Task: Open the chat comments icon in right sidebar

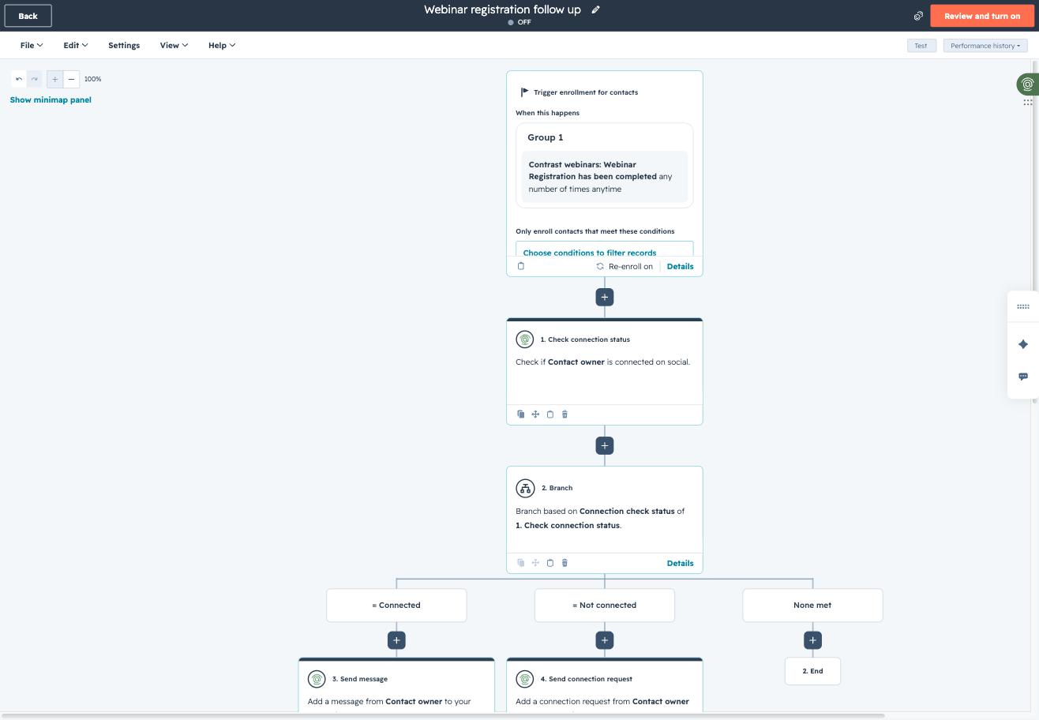Action: click(1023, 377)
